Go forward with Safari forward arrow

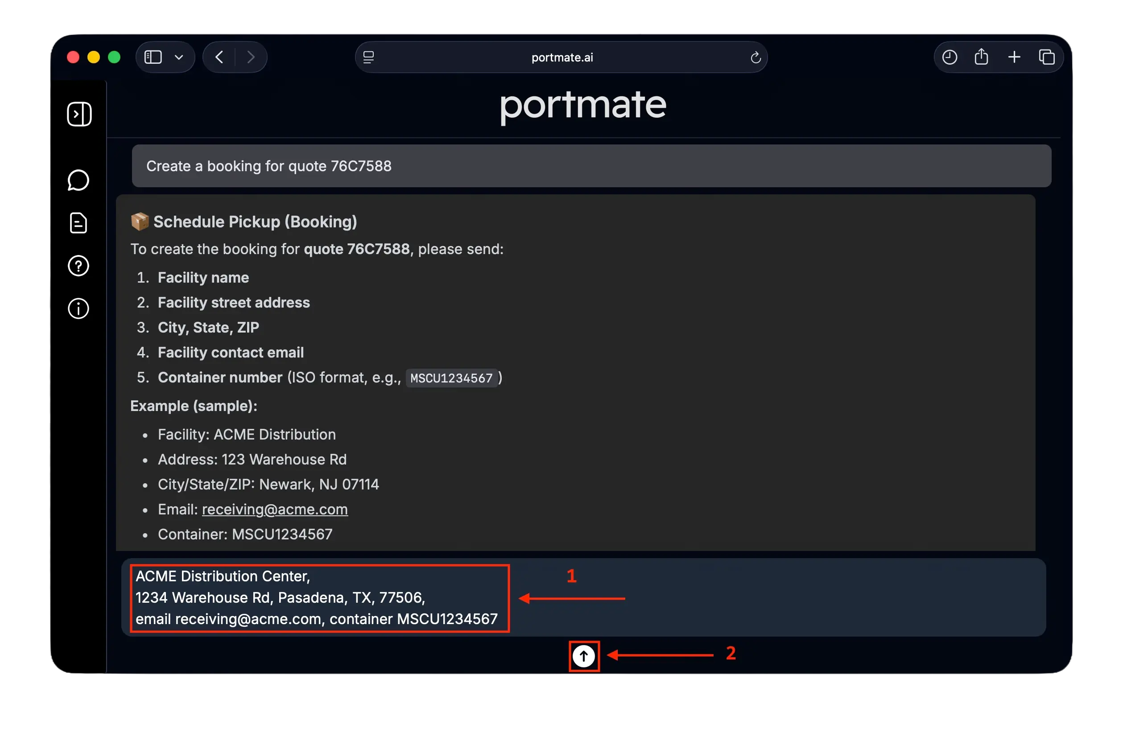click(251, 57)
